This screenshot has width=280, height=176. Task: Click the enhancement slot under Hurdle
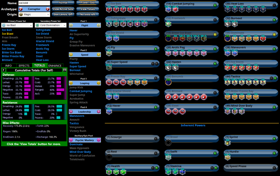(227, 157)
